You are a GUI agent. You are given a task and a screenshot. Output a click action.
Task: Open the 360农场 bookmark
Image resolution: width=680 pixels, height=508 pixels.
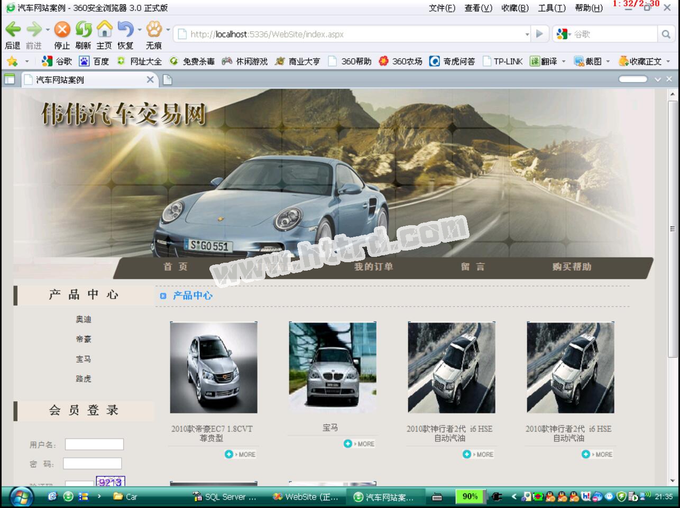click(x=401, y=61)
